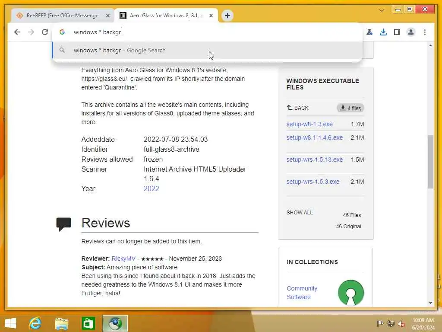Select the Aero Glass for Windows 8 tab
This screenshot has width=442, height=332.
(x=166, y=16)
